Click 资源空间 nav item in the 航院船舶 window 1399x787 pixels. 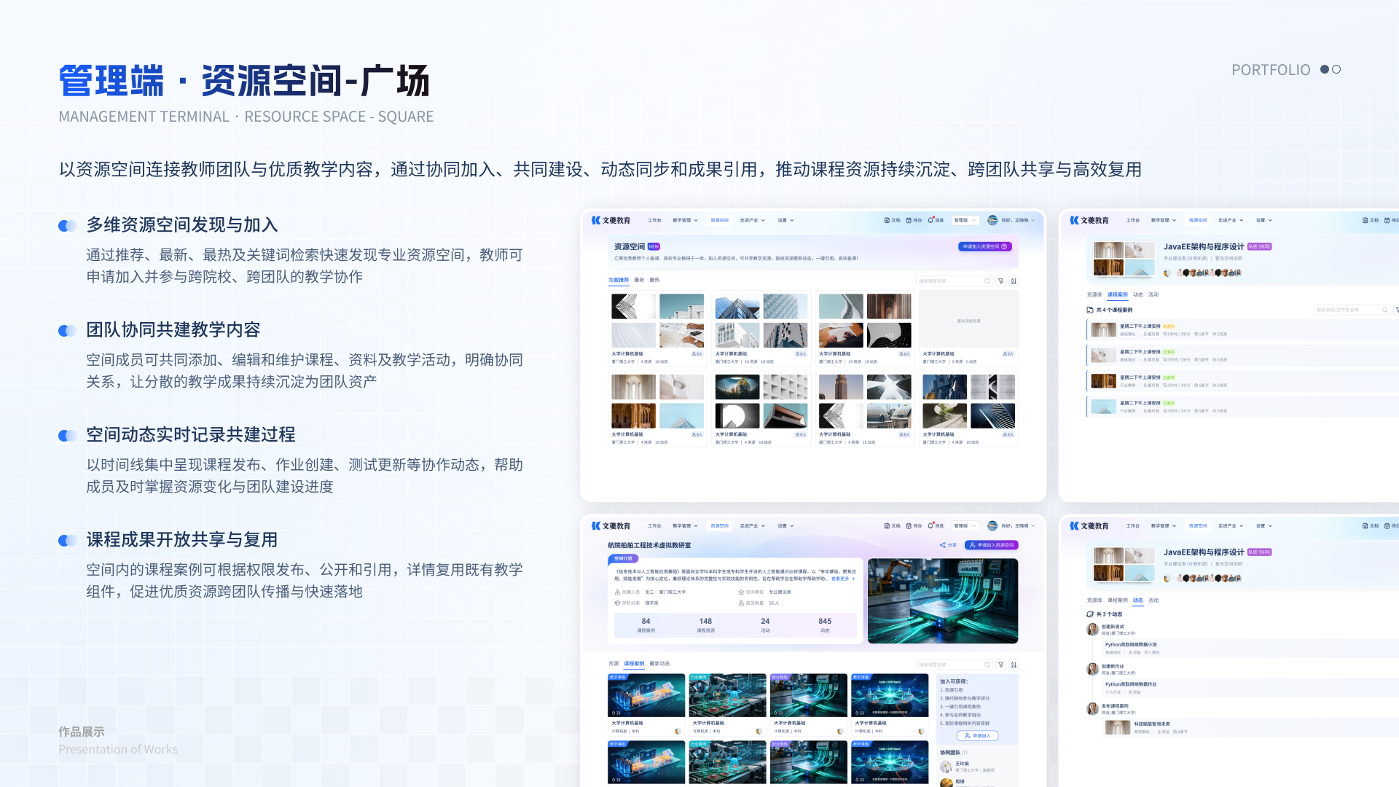pos(719,525)
